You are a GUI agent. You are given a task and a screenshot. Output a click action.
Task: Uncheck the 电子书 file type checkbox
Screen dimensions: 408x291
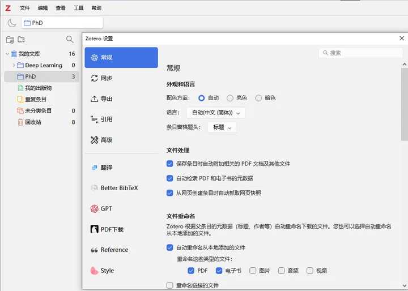tap(219, 271)
